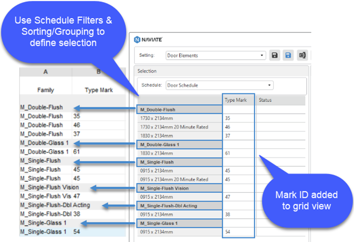Click the Type Mark header cell in schedule

click(x=99, y=90)
